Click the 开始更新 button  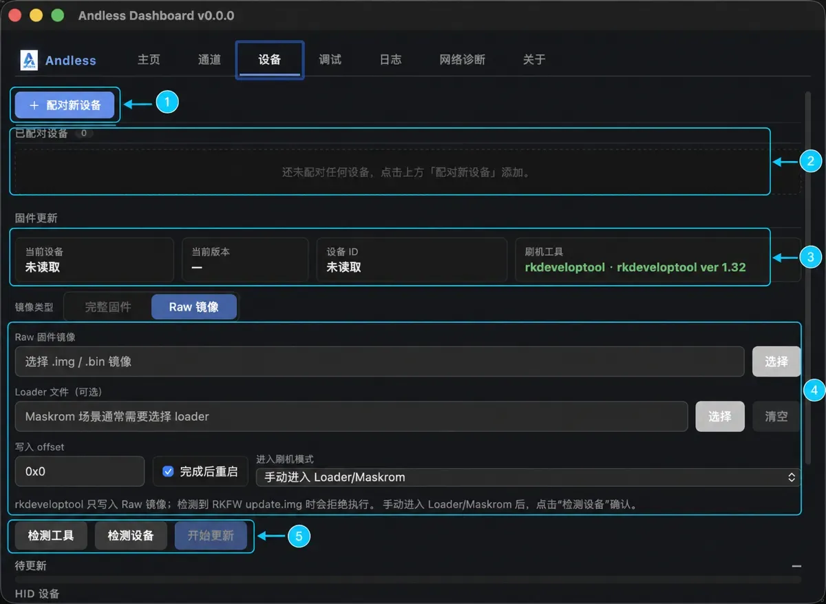click(x=211, y=535)
